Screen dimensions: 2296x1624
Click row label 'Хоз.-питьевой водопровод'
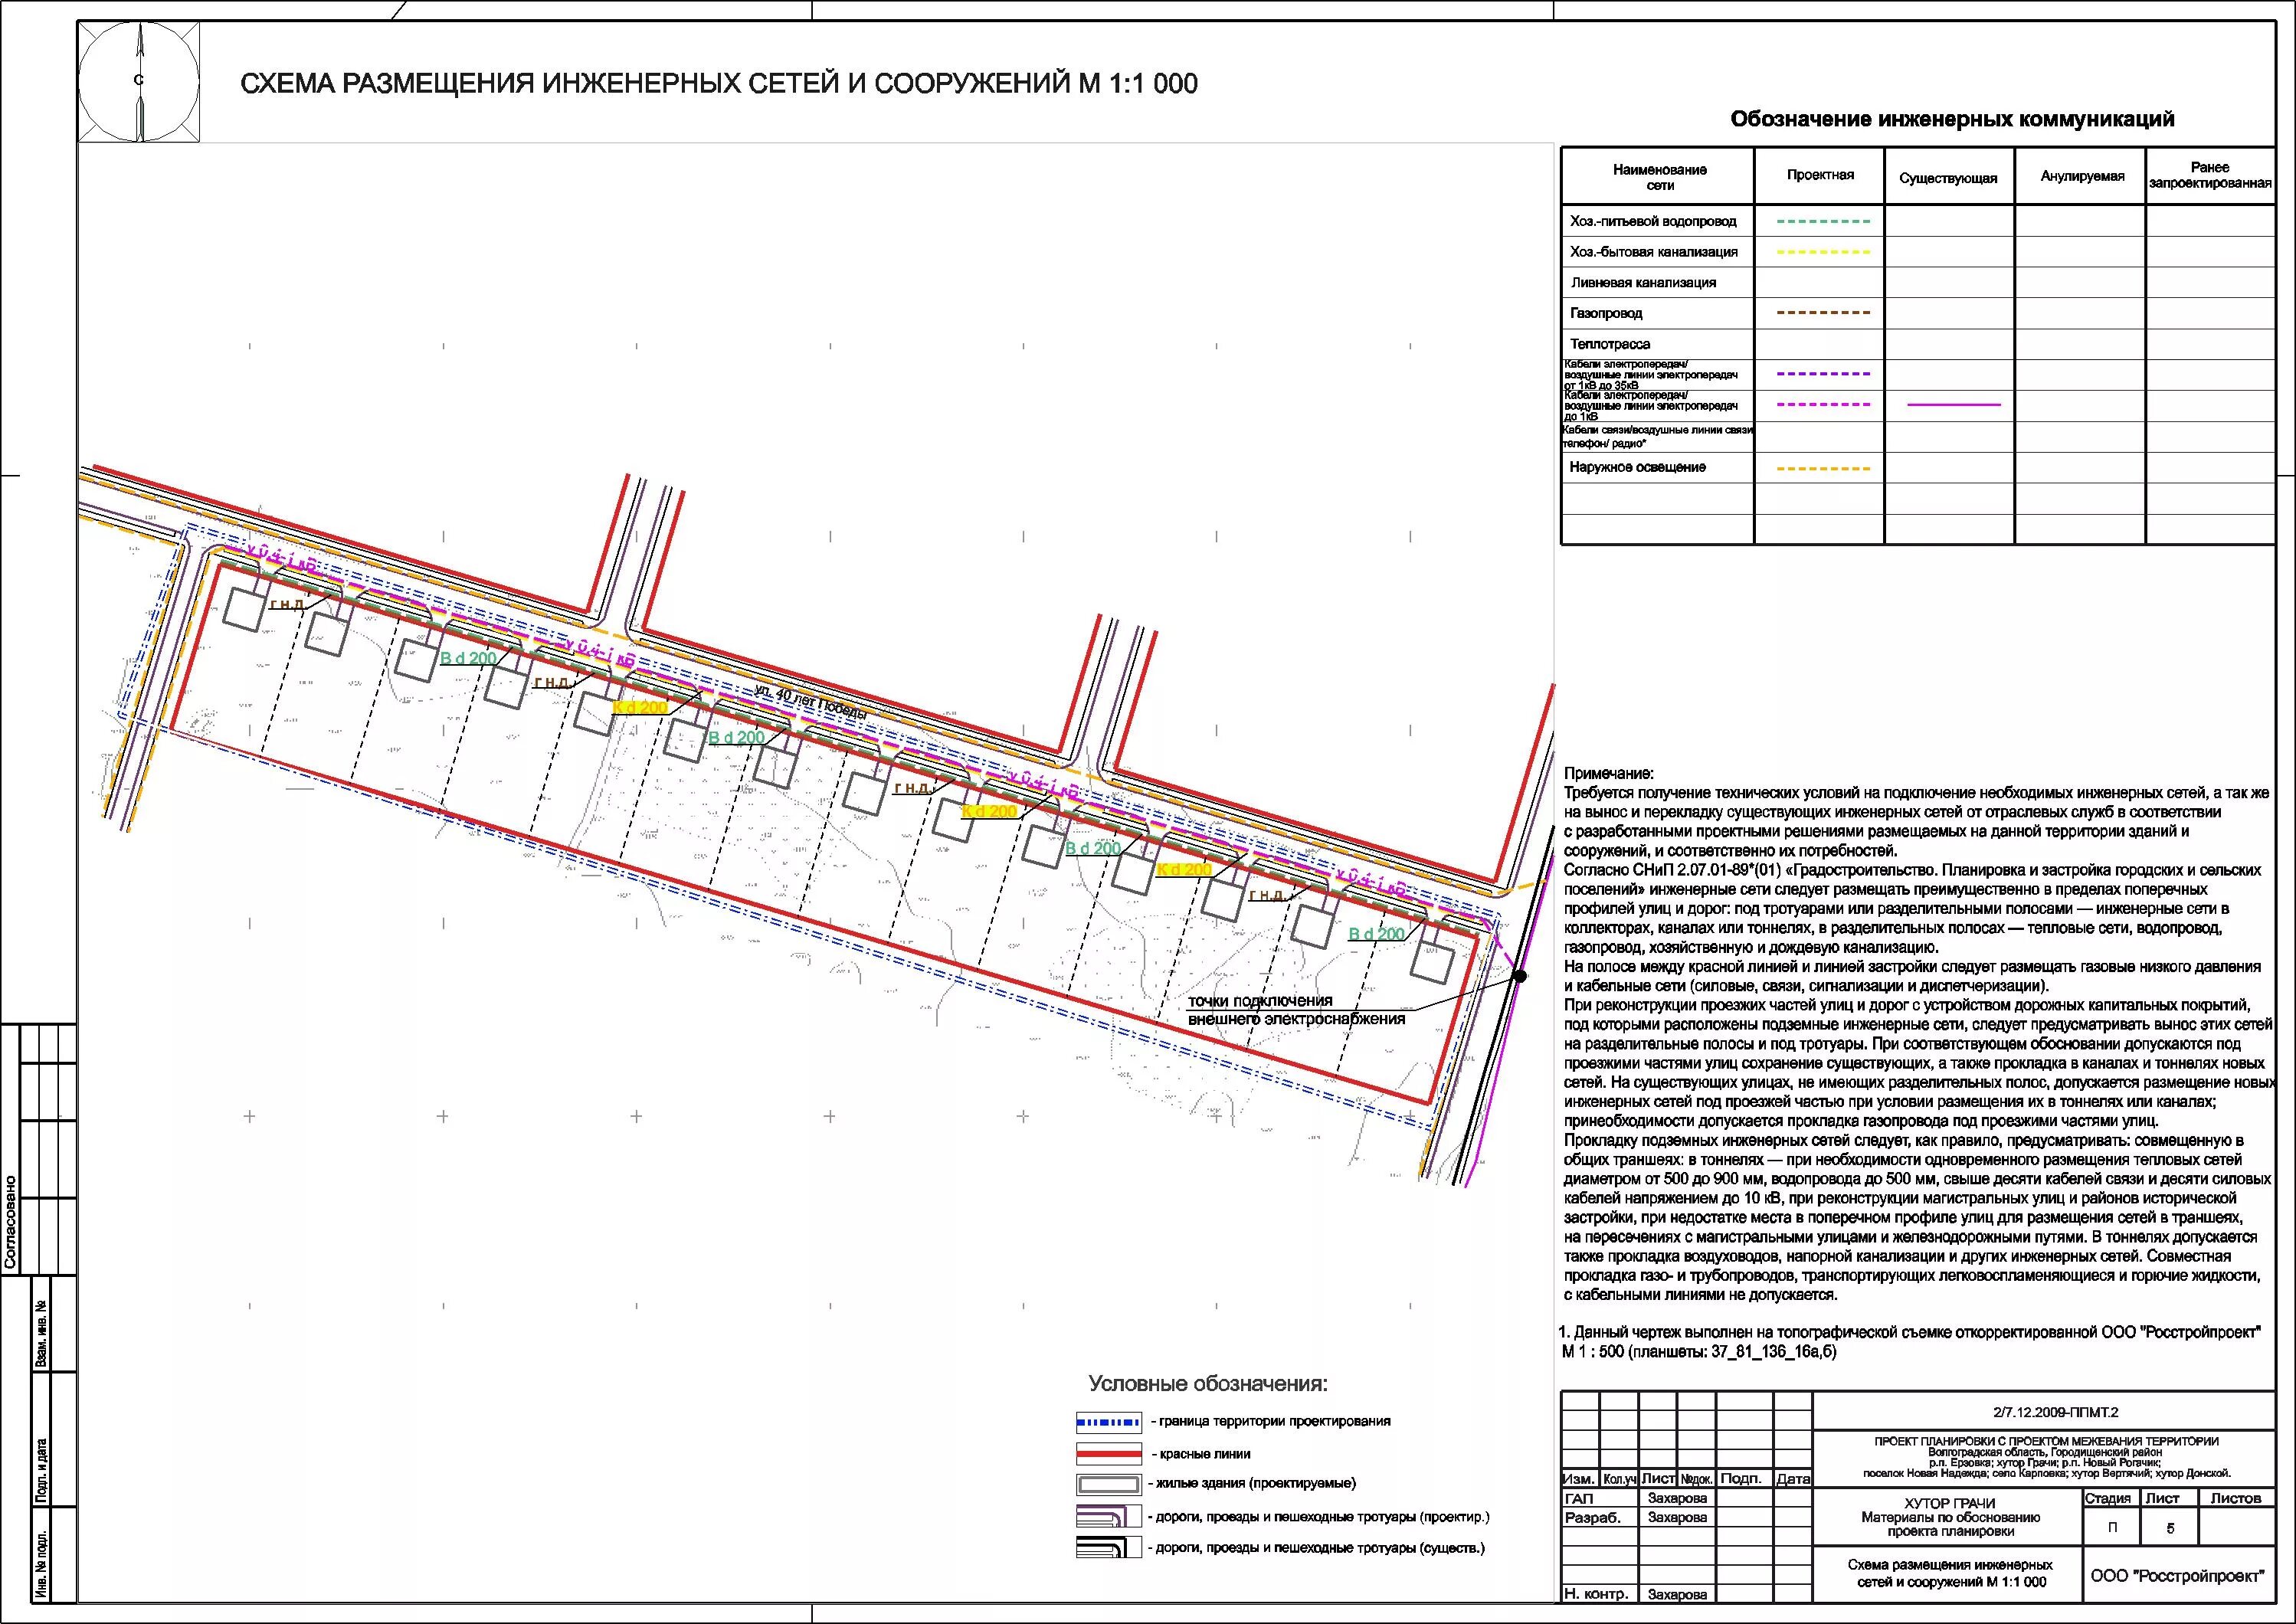(x=1653, y=221)
